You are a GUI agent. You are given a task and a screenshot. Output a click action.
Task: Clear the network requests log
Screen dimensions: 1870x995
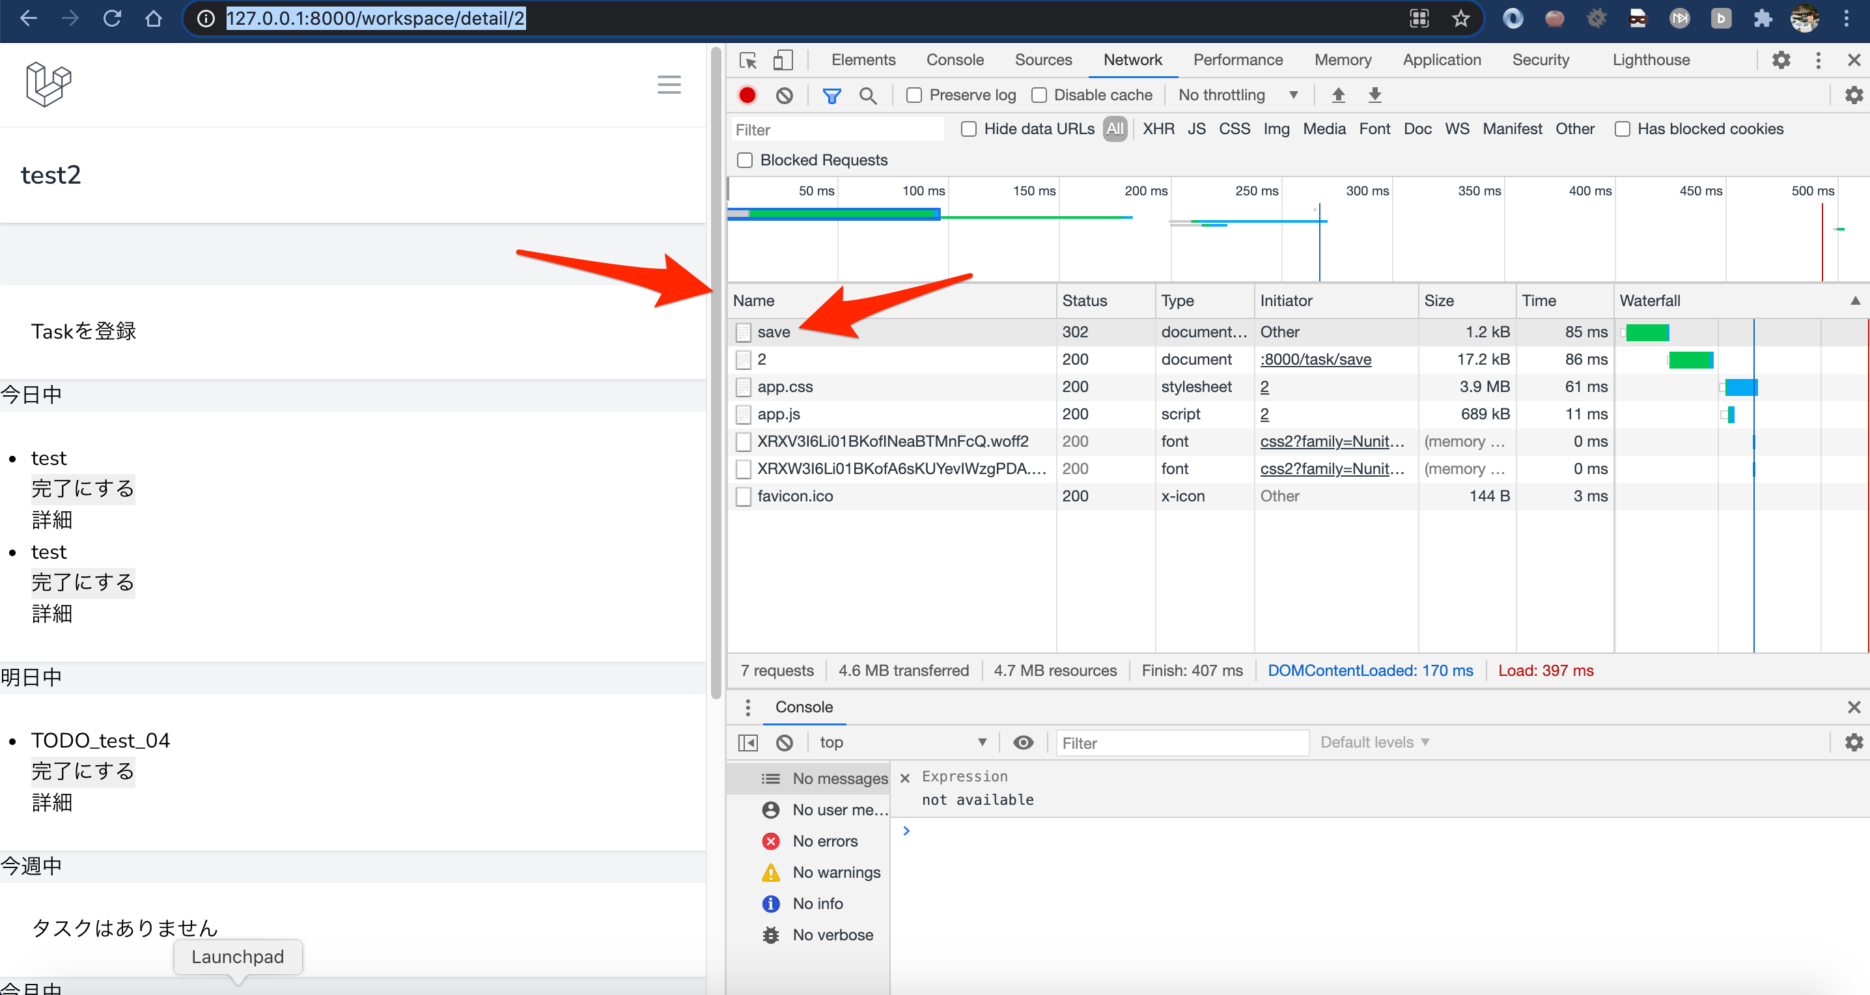784,95
